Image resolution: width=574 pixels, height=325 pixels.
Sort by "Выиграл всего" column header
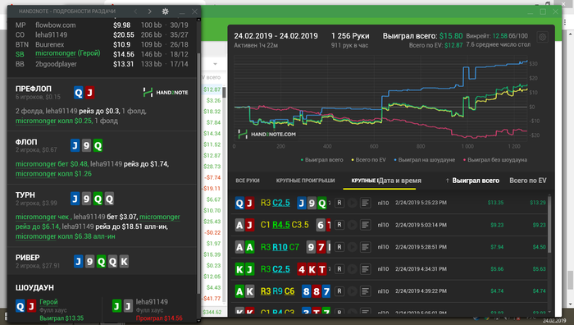coord(476,181)
